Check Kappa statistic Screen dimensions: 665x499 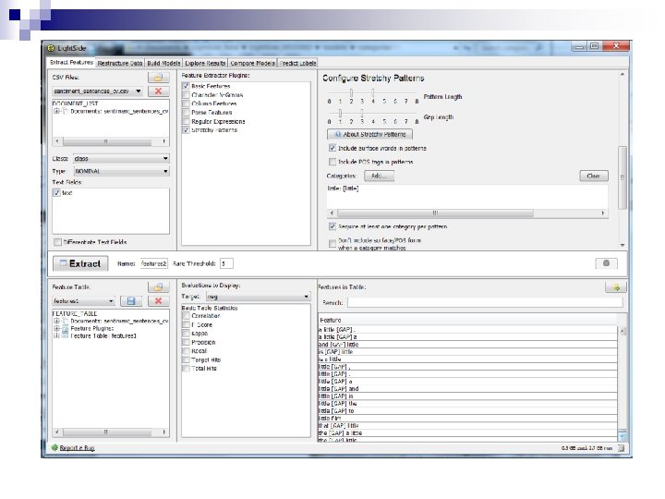(x=186, y=334)
